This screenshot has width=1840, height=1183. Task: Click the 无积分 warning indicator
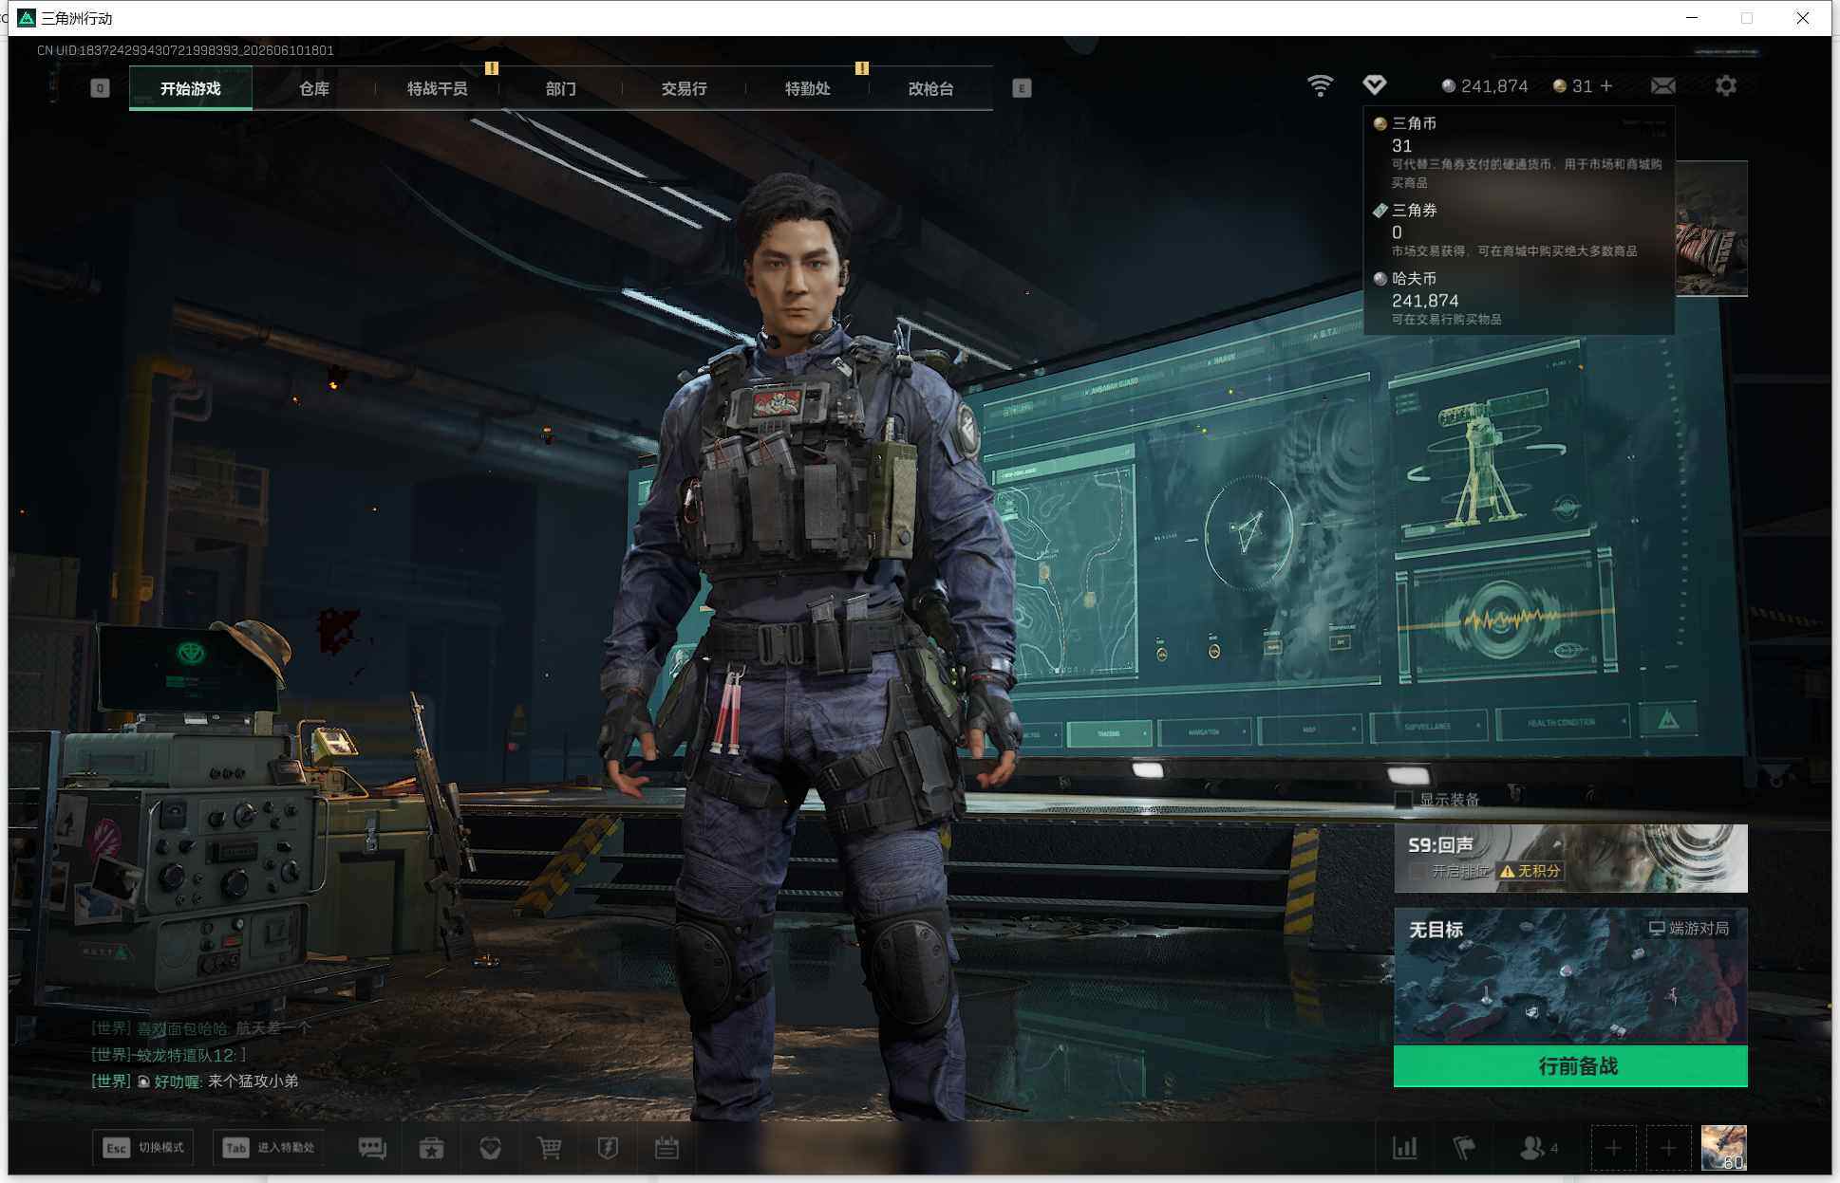click(1530, 871)
